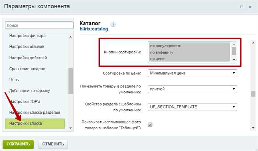Click the left menu scrollbar thumb
The width and height of the screenshot is (258, 151).
click(x=71, y=81)
